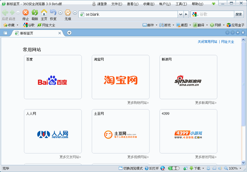Expand the 截图 screenshot dropdown arrow
247x172 pixels.
pyautogui.click(x=190, y=25)
